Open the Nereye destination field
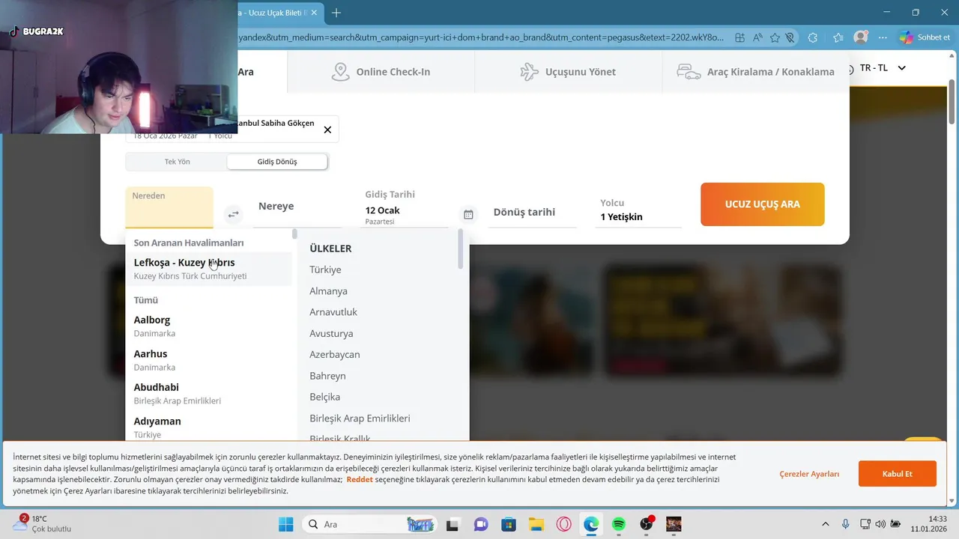959x539 pixels. click(297, 207)
